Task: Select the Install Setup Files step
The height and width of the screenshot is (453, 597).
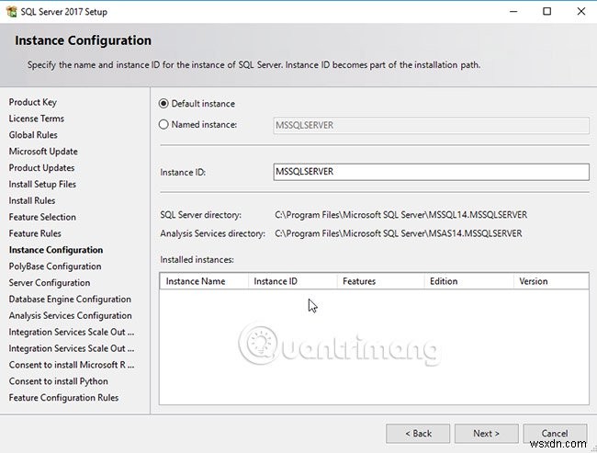Action: [x=42, y=184]
